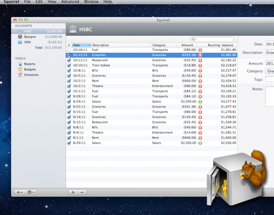The image size is (274, 215).
Task: Open the Reports tool icon
Action: coord(20,64)
